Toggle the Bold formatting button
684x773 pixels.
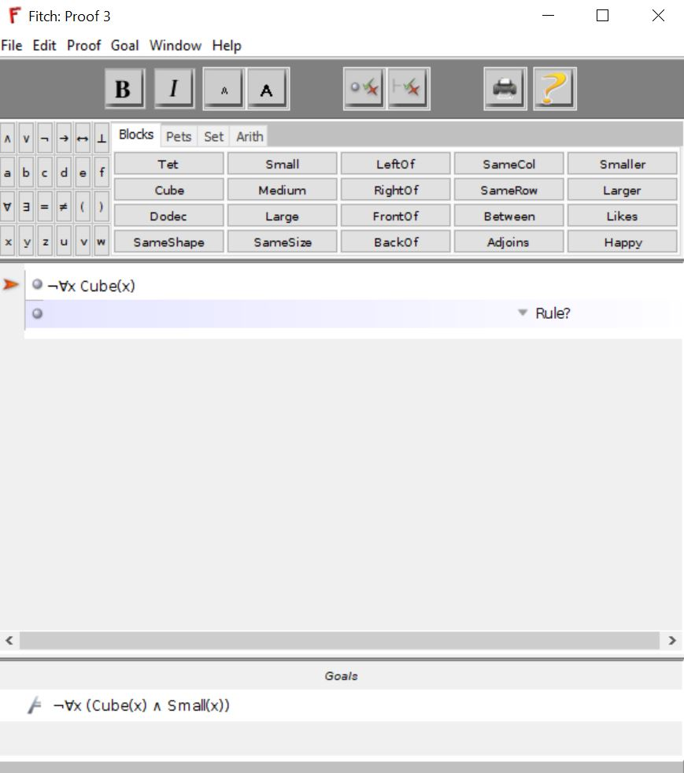tap(124, 89)
